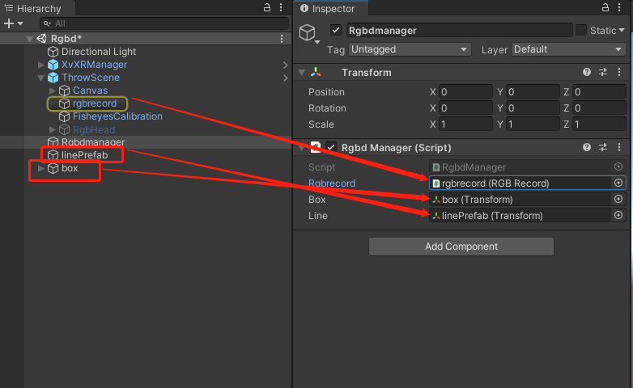Select rgbrecord in Hierarchy

point(95,103)
